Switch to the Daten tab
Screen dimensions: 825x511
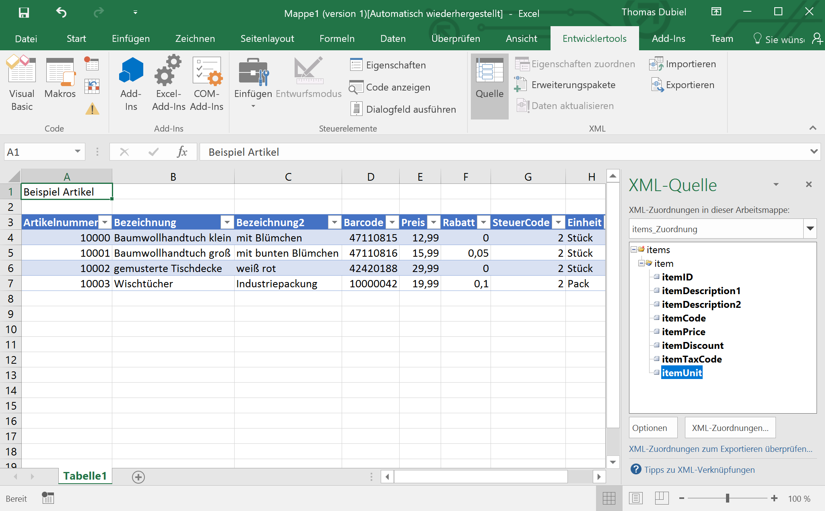[x=393, y=39]
